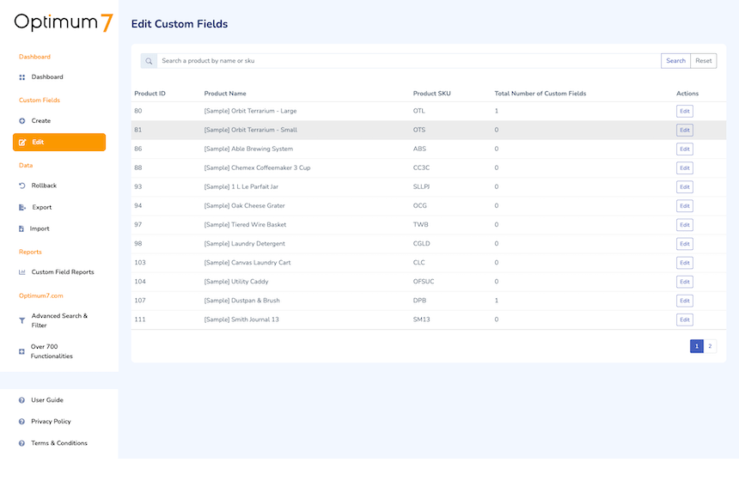Click product name [Sample] Oak Cheese Grater
Image resolution: width=739 pixels, height=481 pixels.
pos(244,206)
